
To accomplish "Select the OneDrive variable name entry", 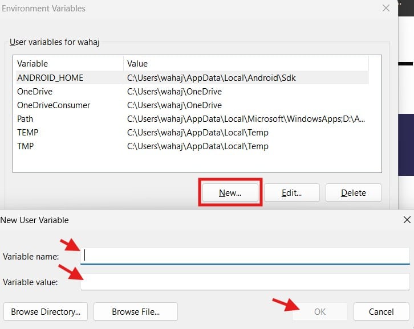I will coord(35,92).
